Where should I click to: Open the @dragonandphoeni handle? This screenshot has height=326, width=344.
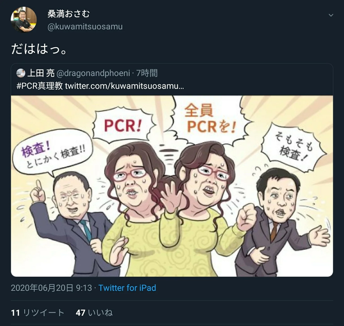coord(93,73)
